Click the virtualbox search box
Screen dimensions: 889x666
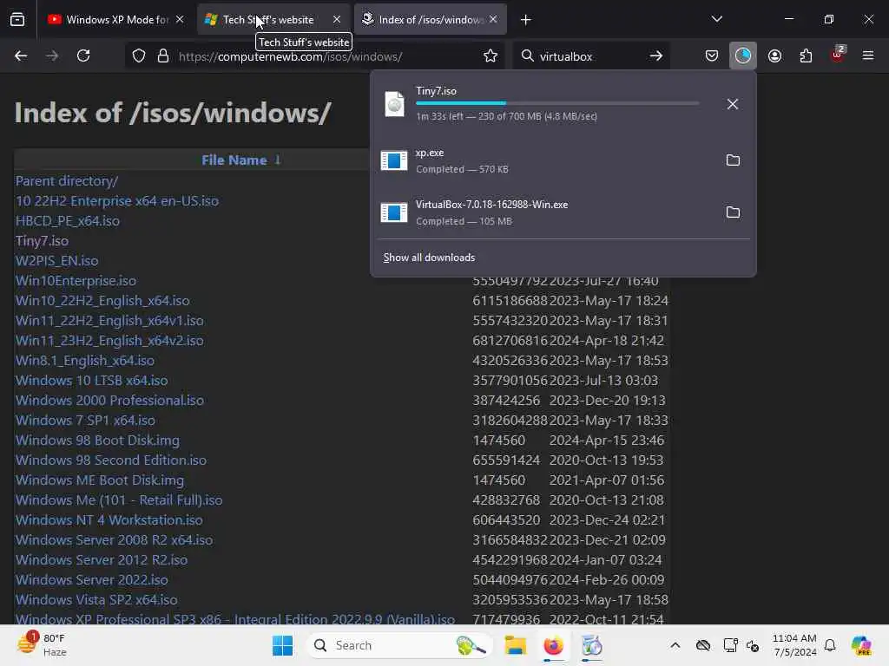coord(589,56)
